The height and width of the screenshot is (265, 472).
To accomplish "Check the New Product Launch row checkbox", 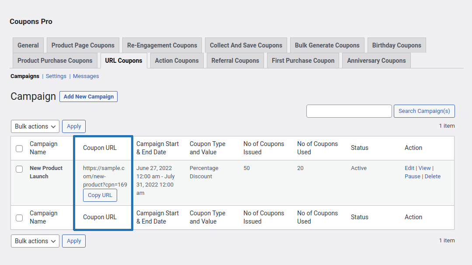I will tap(19, 169).
